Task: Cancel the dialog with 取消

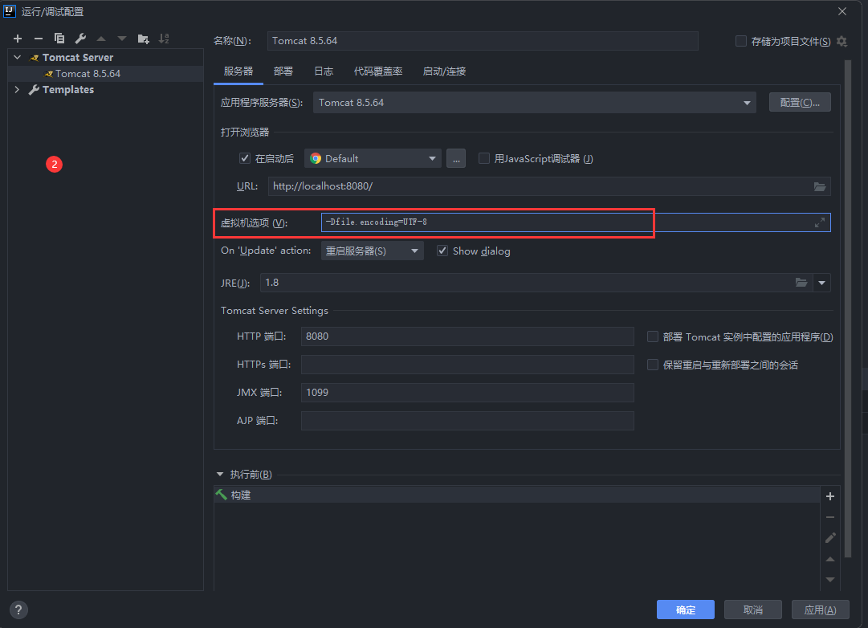Action: pos(753,610)
